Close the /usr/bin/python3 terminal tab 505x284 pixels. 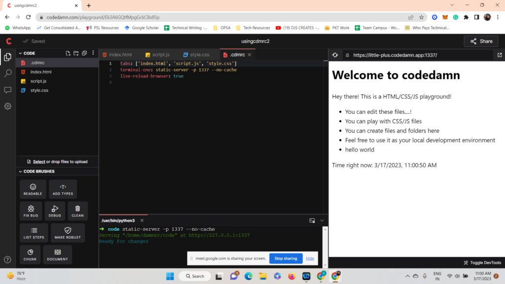click(142, 220)
